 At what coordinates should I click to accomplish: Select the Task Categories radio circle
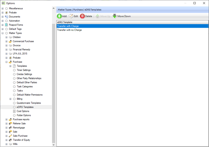tap(14, 87)
